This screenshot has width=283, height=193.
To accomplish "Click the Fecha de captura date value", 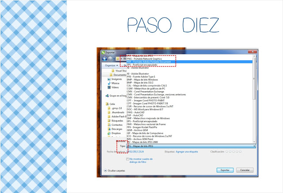I will click(x=135, y=152).
